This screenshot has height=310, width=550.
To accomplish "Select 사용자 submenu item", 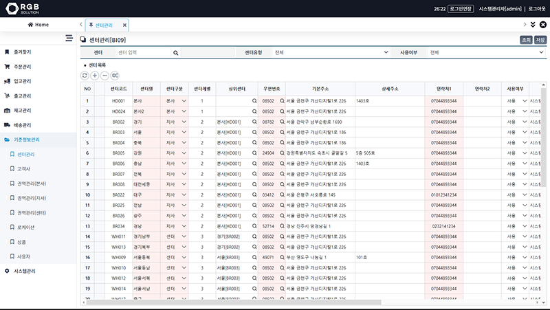I will coord(24,256).
